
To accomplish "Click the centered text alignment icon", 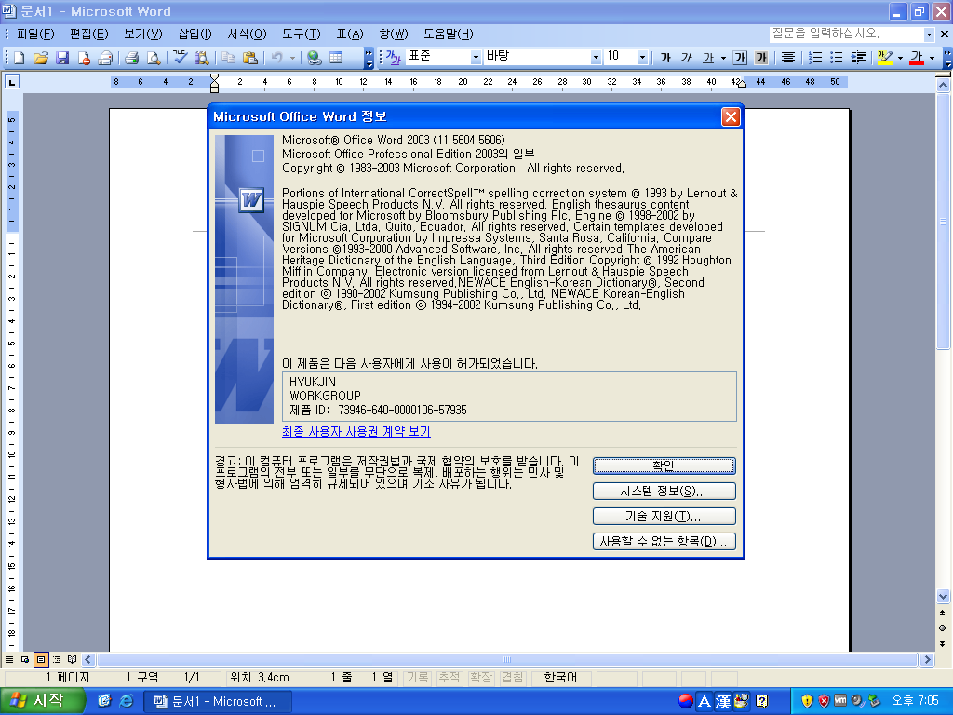I will coord(787,58).
